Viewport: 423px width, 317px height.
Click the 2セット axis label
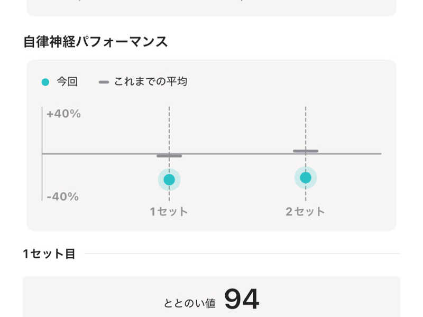tap(305, 212)
